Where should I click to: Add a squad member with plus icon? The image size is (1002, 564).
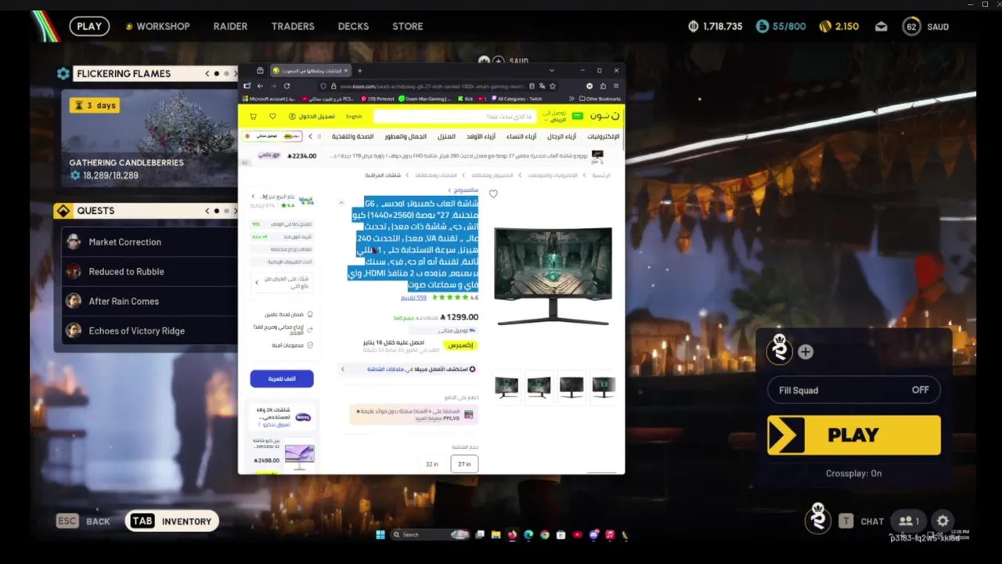[806, 352]
